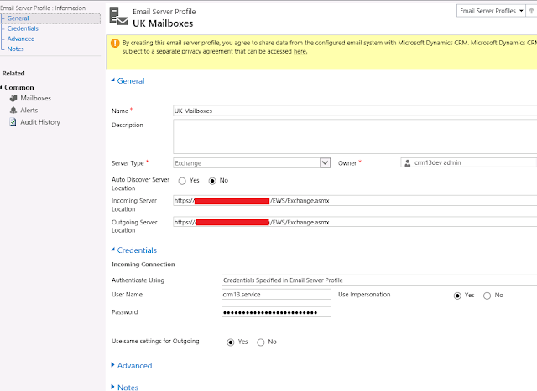Go to General in the left navigation
537x391 pixels.
(x=18, y=18)
